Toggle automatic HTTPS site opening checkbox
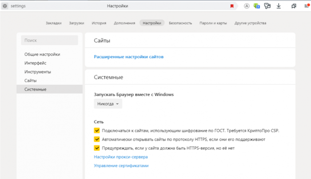Viewport: 311px width, 179px height. pos(97,140)
